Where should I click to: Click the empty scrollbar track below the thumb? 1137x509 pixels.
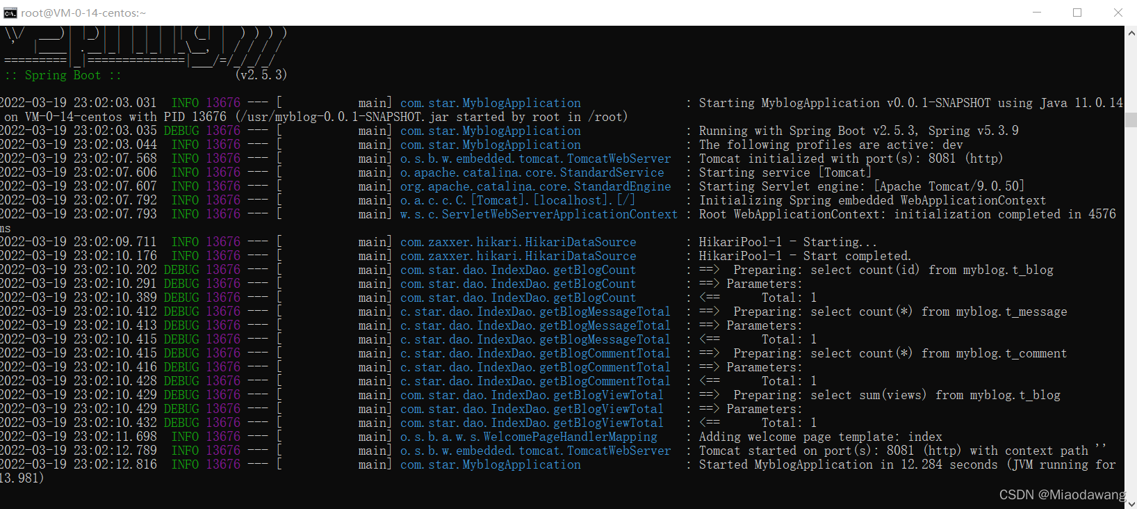pyautogui.click(x=1131, y=313)
